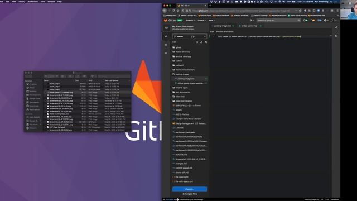Click the New file icon in tree header

tap(197, 42)
